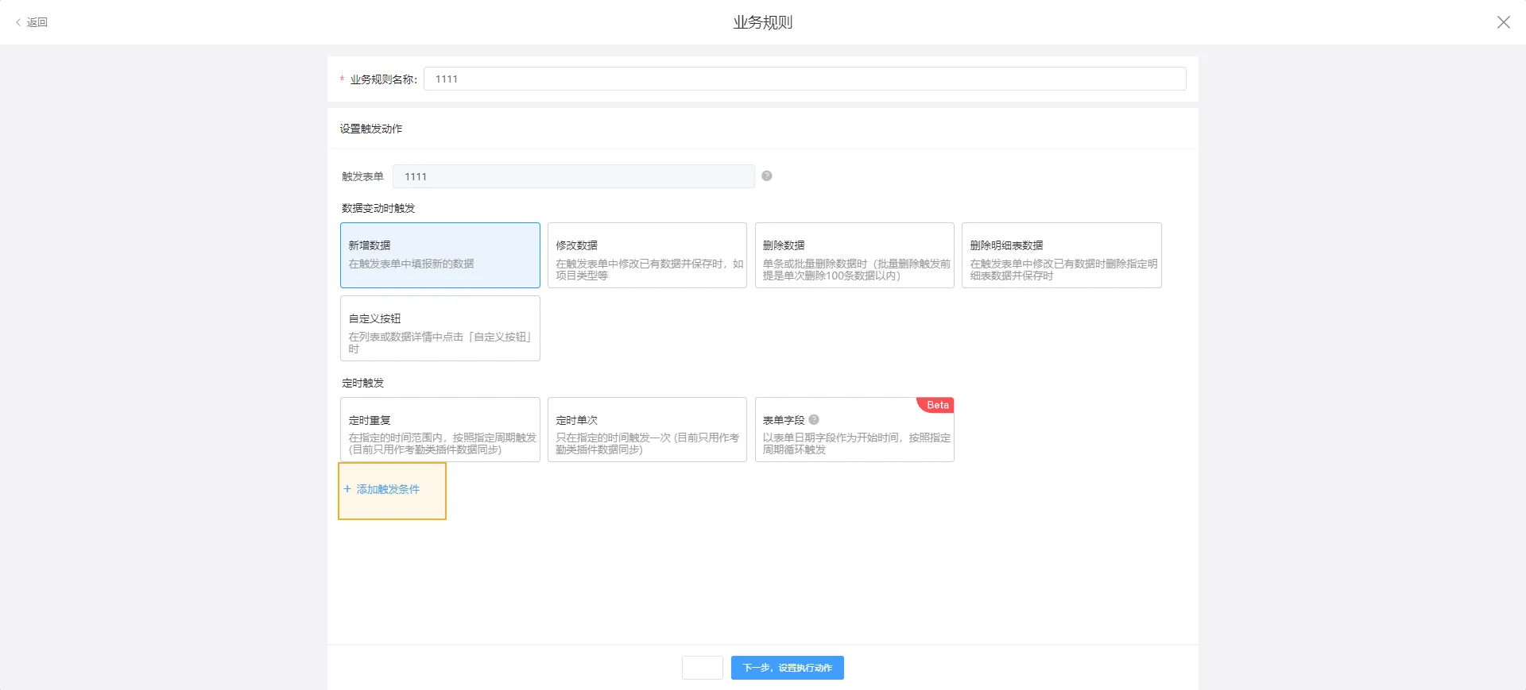Image resolution: width=1526 pixels, height=690 pixels.
Task: Click the back arrow next to 返回
Action: point(18,22)
